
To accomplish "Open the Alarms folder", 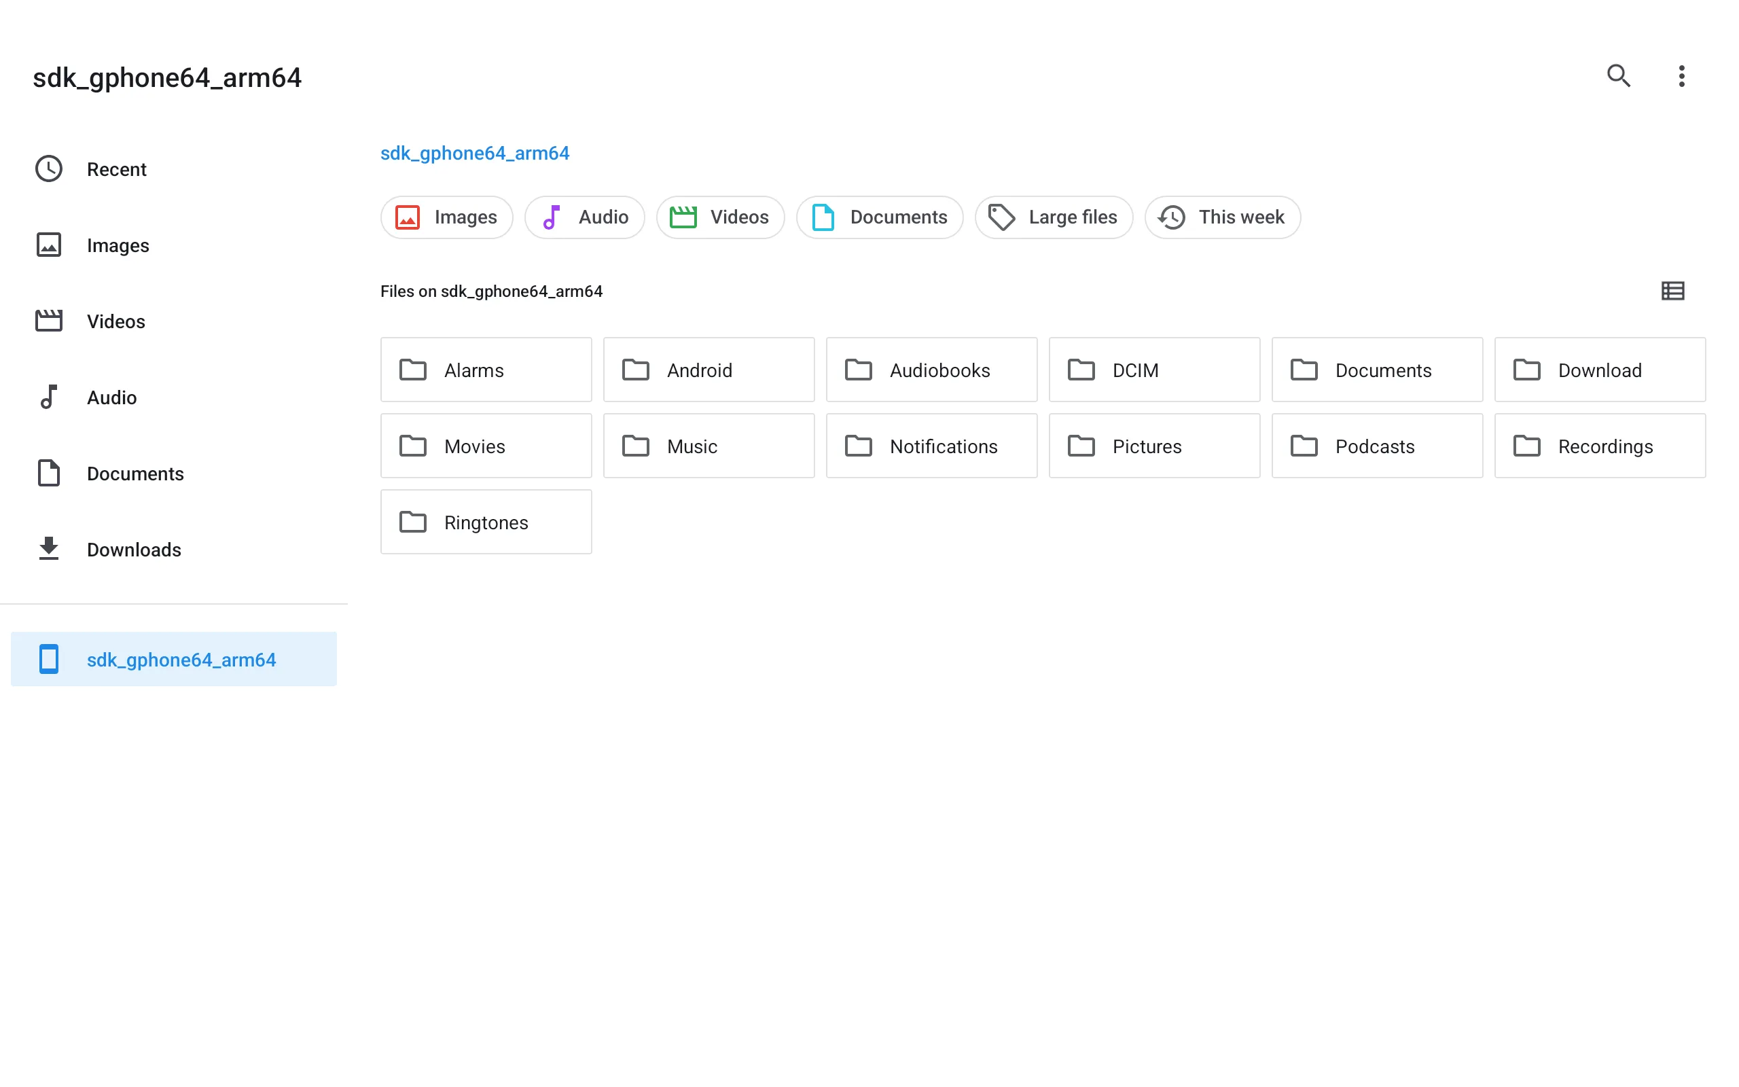I will pyautogui.click(x=486, y=370).
